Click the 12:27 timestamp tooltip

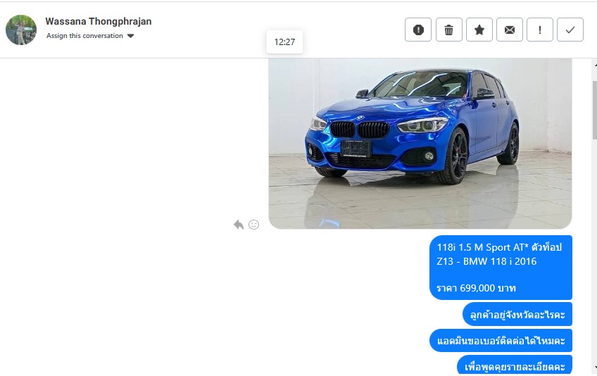[284, 42]
